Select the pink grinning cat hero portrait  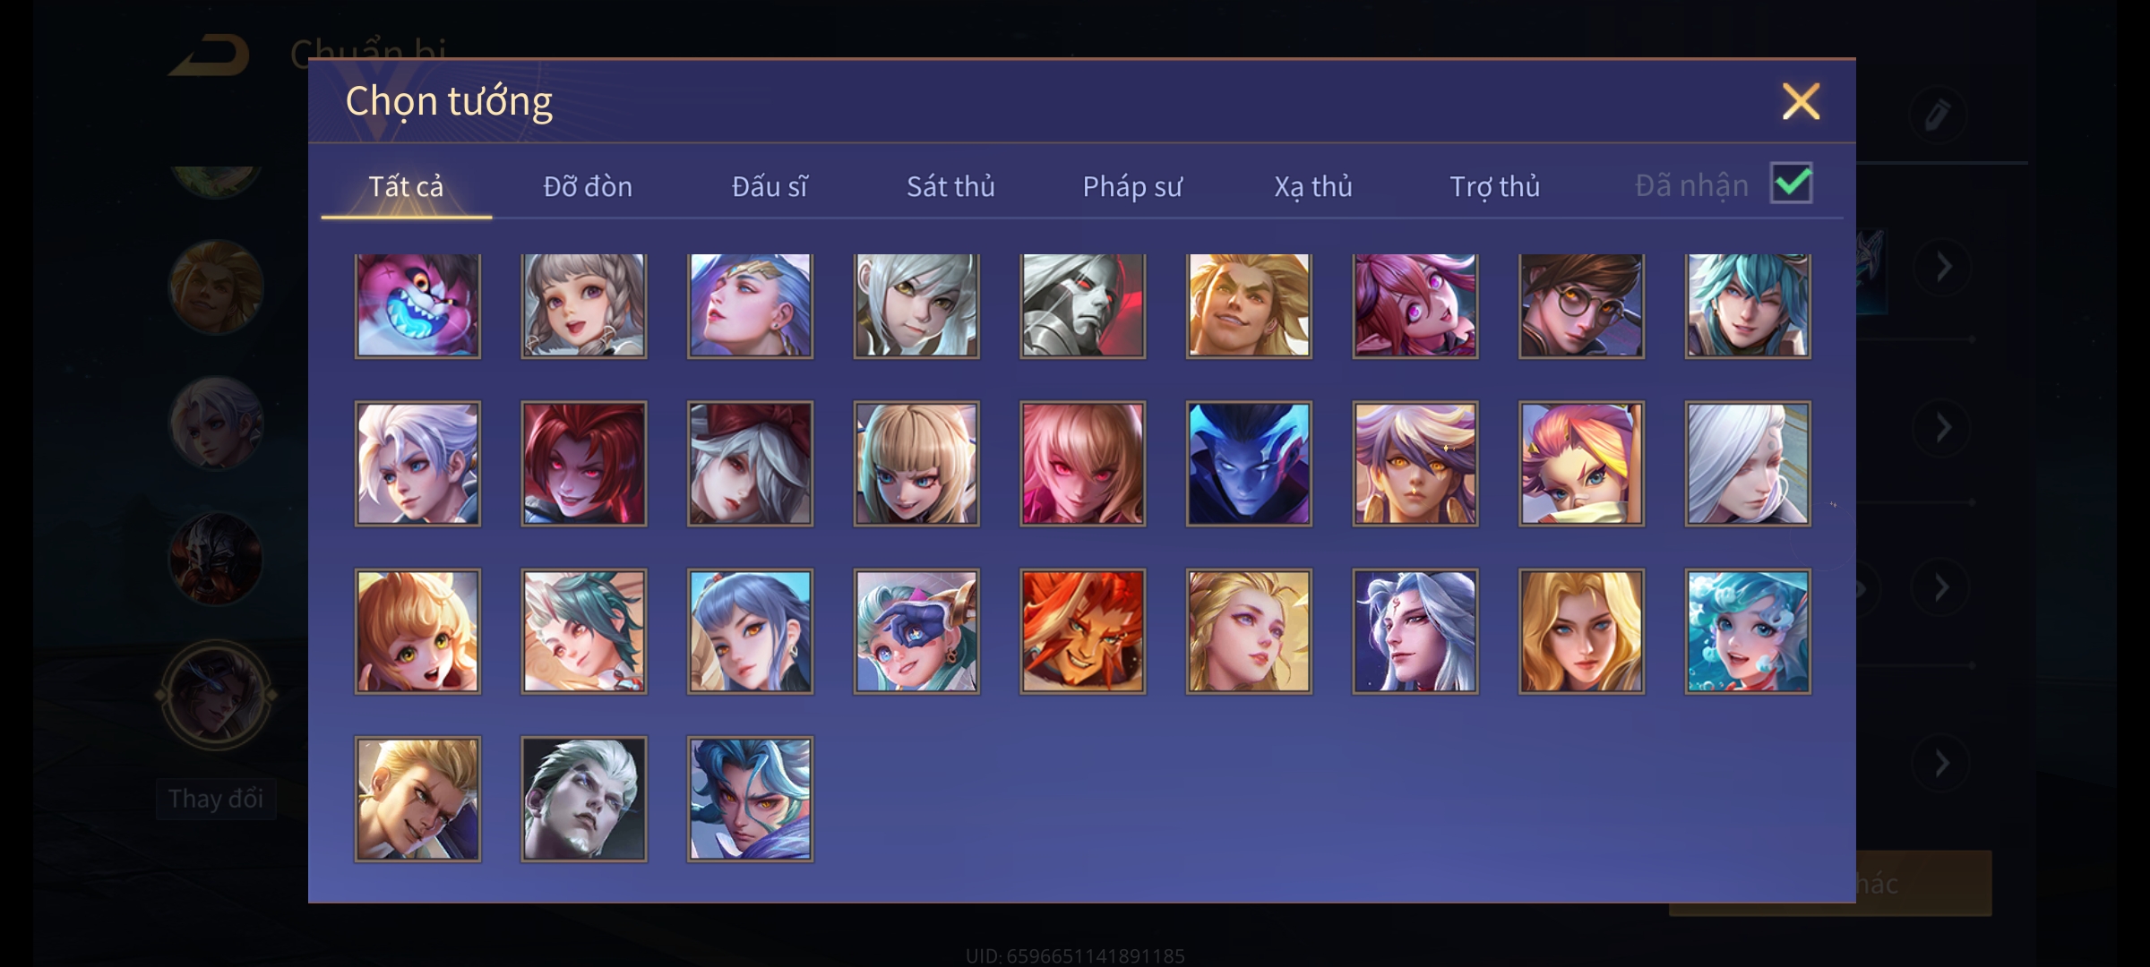417,305
